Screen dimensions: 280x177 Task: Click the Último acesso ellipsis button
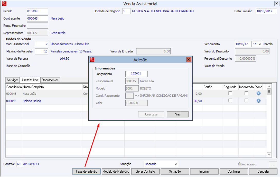[273, 164]
